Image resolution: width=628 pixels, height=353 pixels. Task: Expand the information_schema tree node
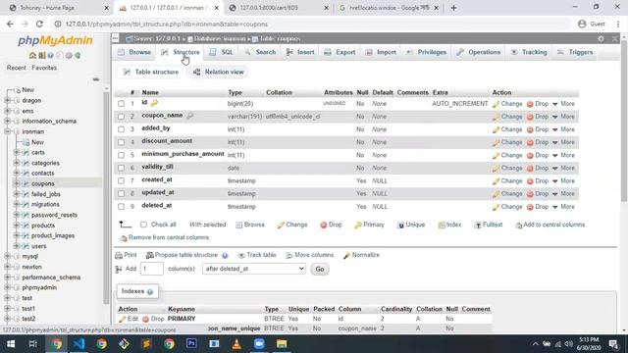7,121
